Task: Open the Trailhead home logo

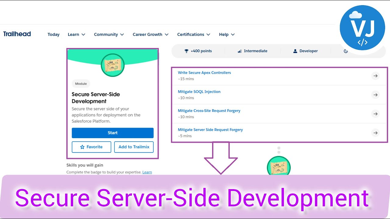Action: (x=17, y=34)
